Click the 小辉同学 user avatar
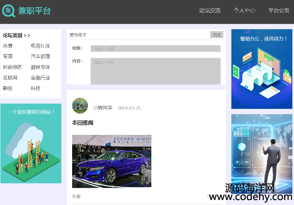 point(80,105)
